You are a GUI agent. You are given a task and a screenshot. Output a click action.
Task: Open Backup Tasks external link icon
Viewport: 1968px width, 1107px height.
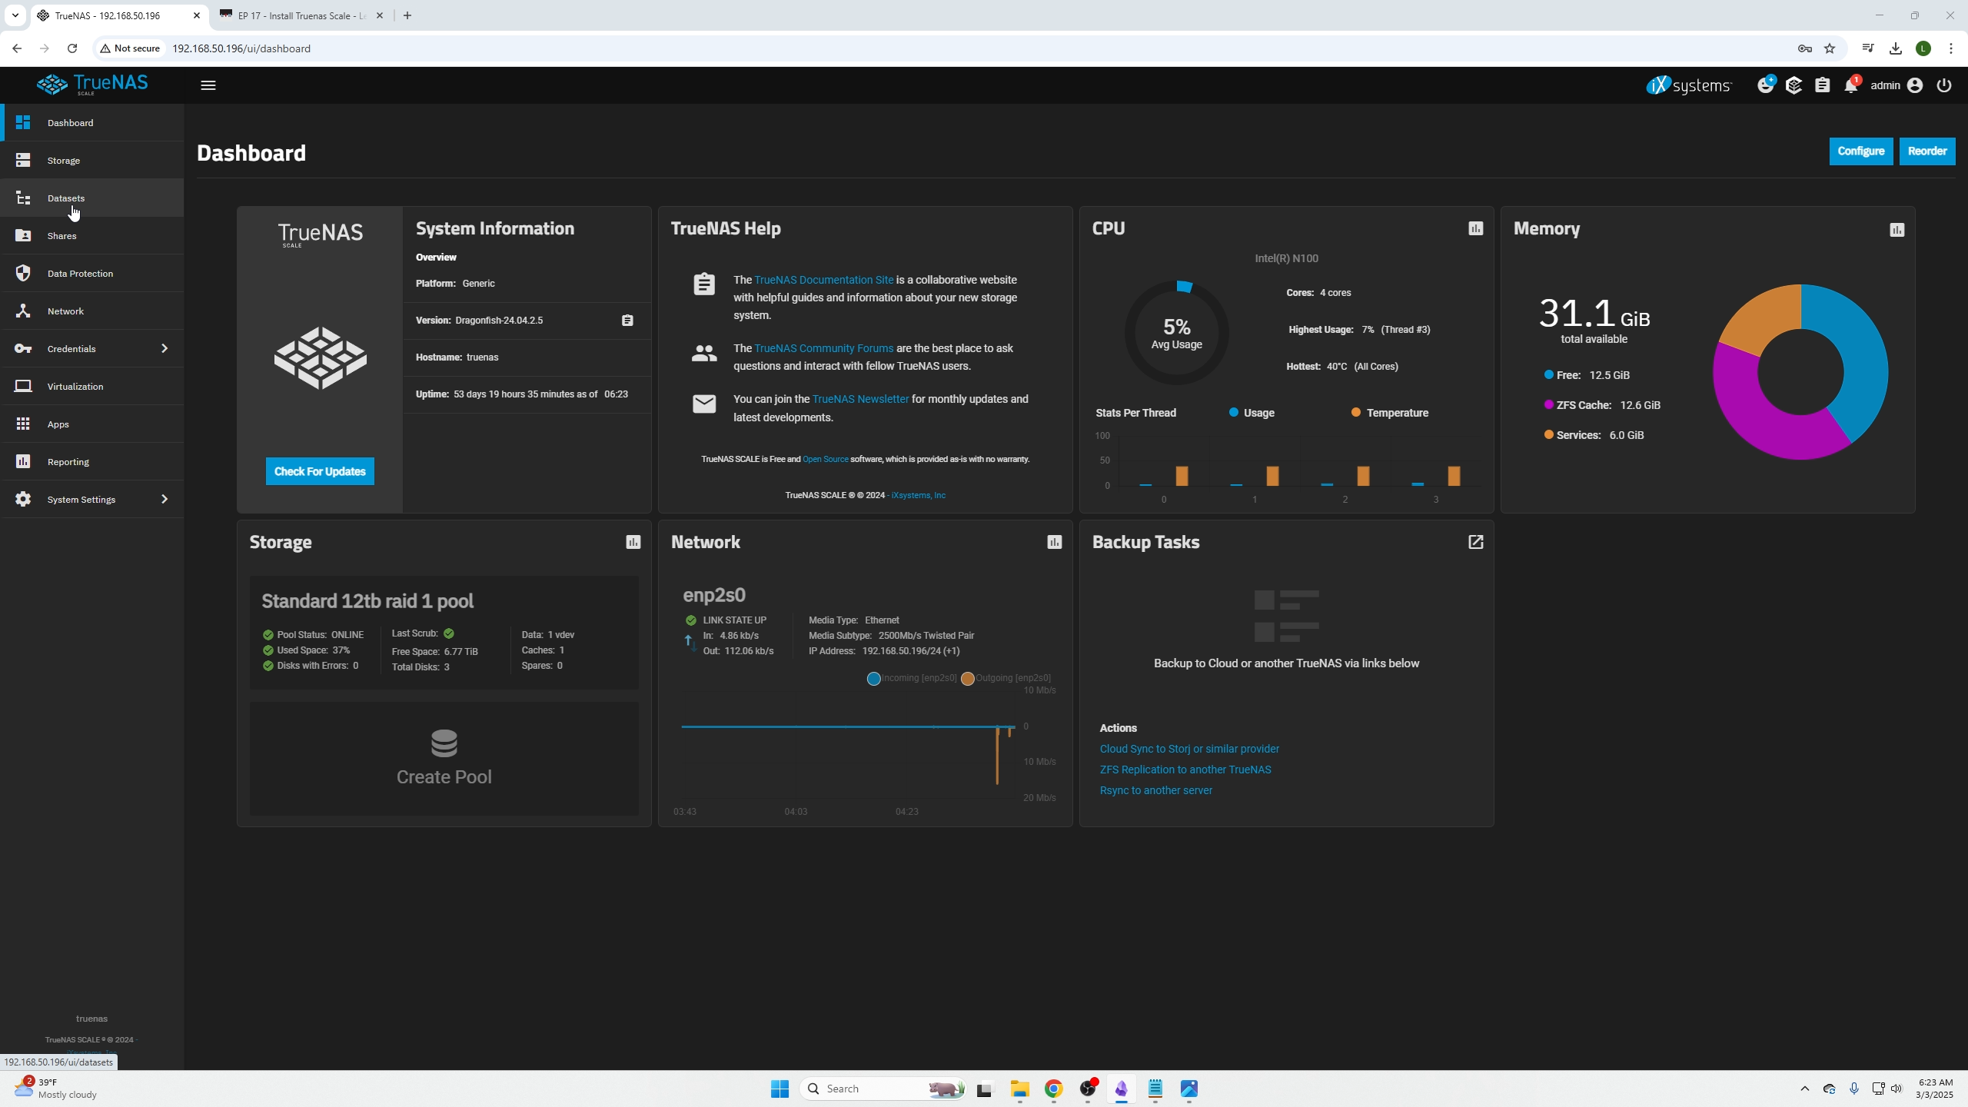tap(1475, 542)
